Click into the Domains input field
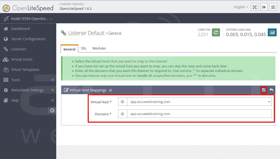The height and width of the screenshot is (159, 280). [199, 114]
